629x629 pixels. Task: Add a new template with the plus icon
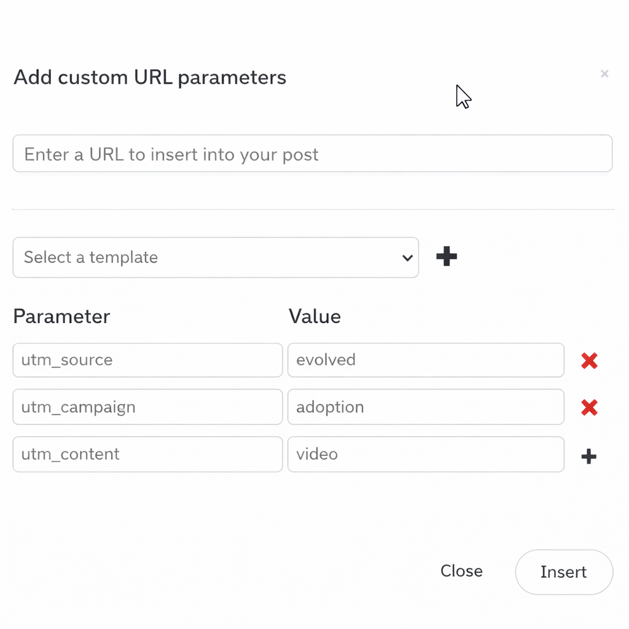[447, 257]
